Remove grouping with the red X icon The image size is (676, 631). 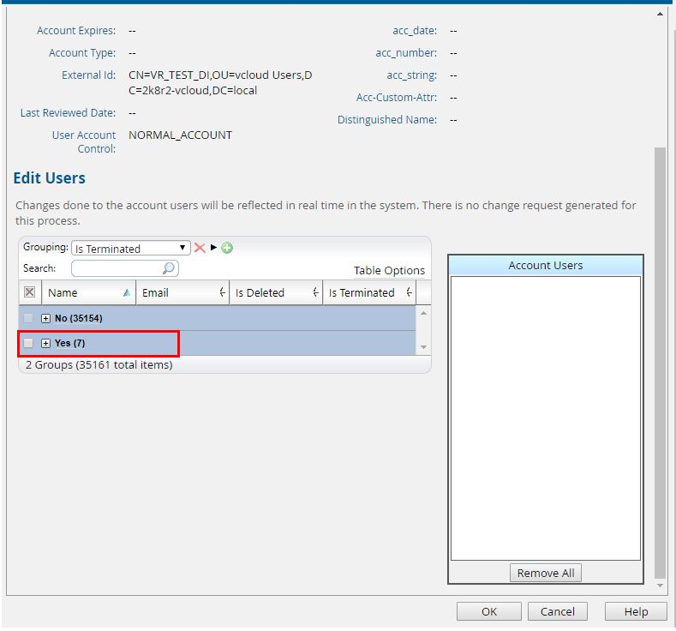[200, 248]
